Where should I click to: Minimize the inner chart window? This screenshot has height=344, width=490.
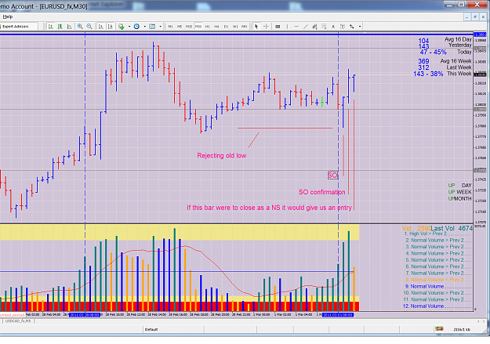pyautogui.click(x=467, y=17)
